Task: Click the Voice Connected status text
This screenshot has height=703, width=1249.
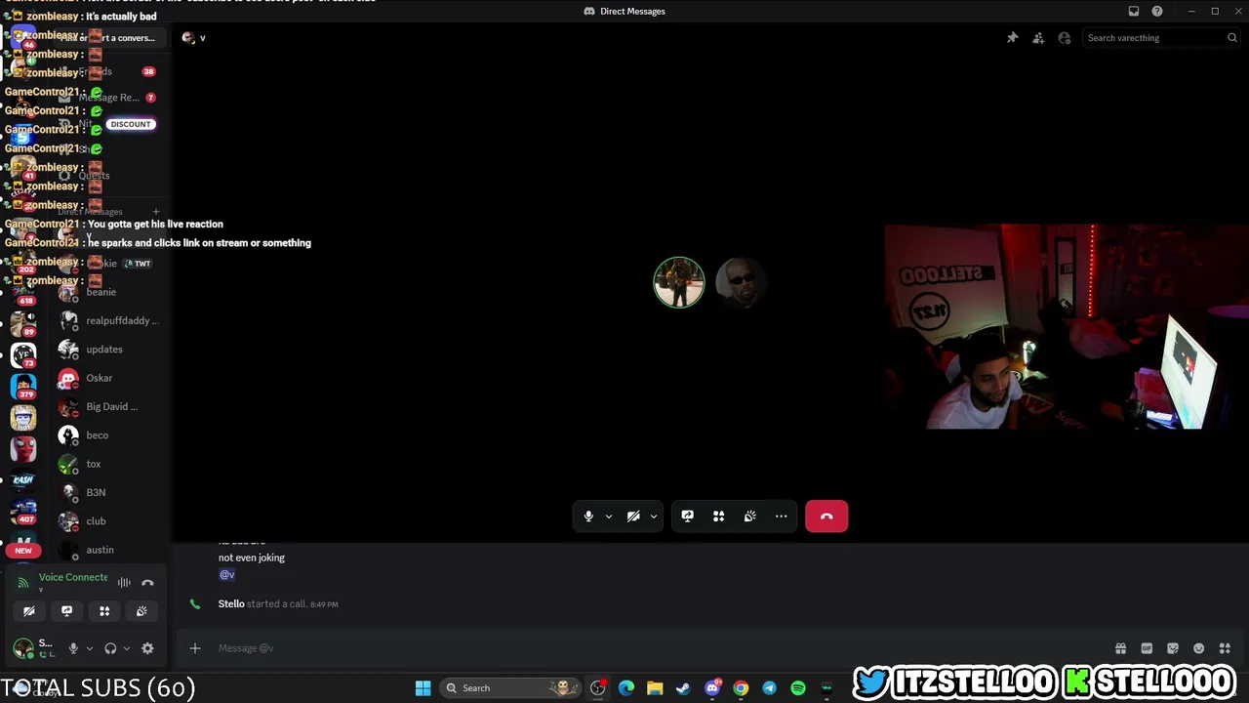Action: (73, 577)
